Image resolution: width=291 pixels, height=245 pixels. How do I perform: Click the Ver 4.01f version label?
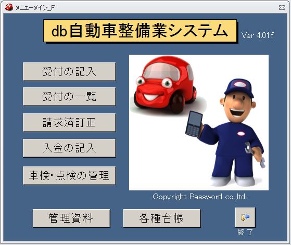click(x=258, y=35)
